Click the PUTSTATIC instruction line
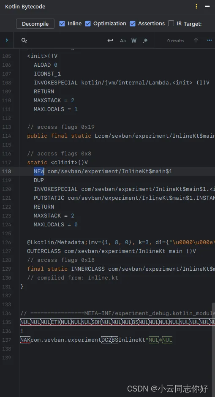The width and height of the screenshot is (215, 397). [x=124, y=198]
